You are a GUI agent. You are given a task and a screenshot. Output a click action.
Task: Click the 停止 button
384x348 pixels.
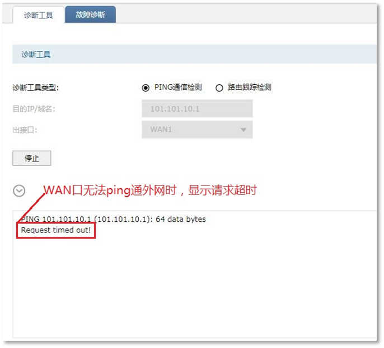pos(32,159)
